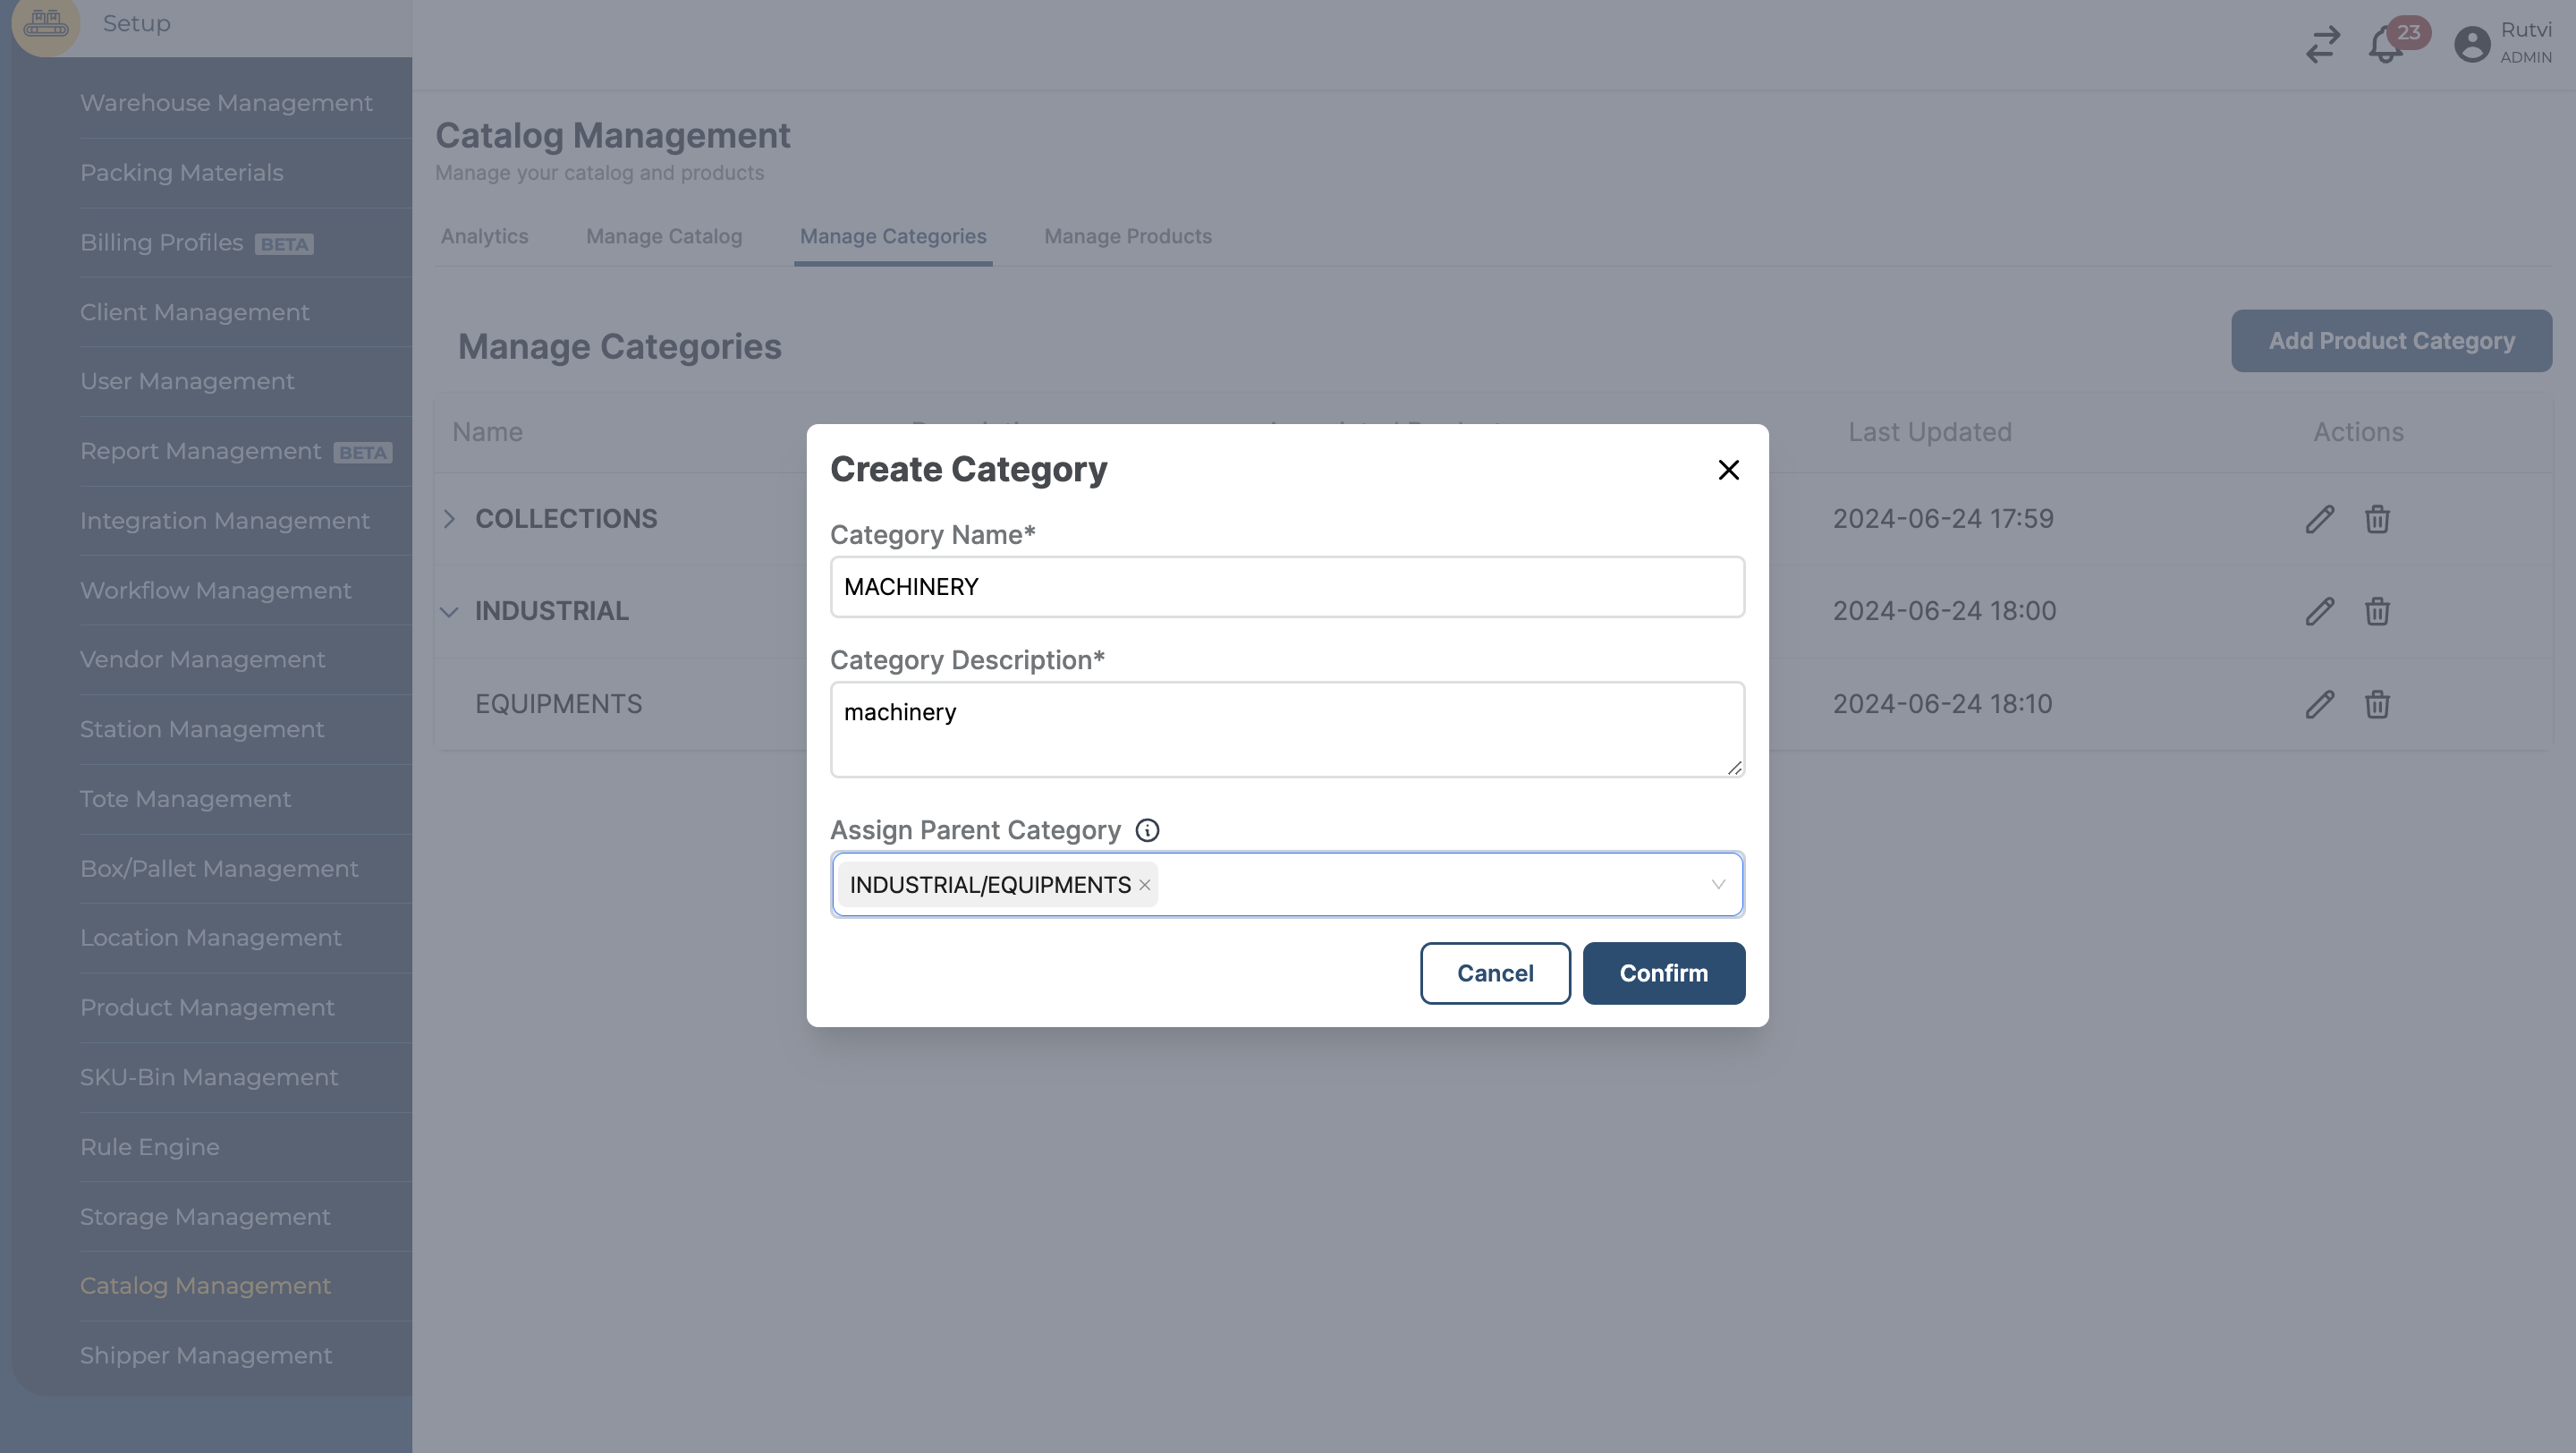2576x1453 pixels.
Task: Click the edit pencil for EQUIPMENTS row
Action: coord(2319,704)
